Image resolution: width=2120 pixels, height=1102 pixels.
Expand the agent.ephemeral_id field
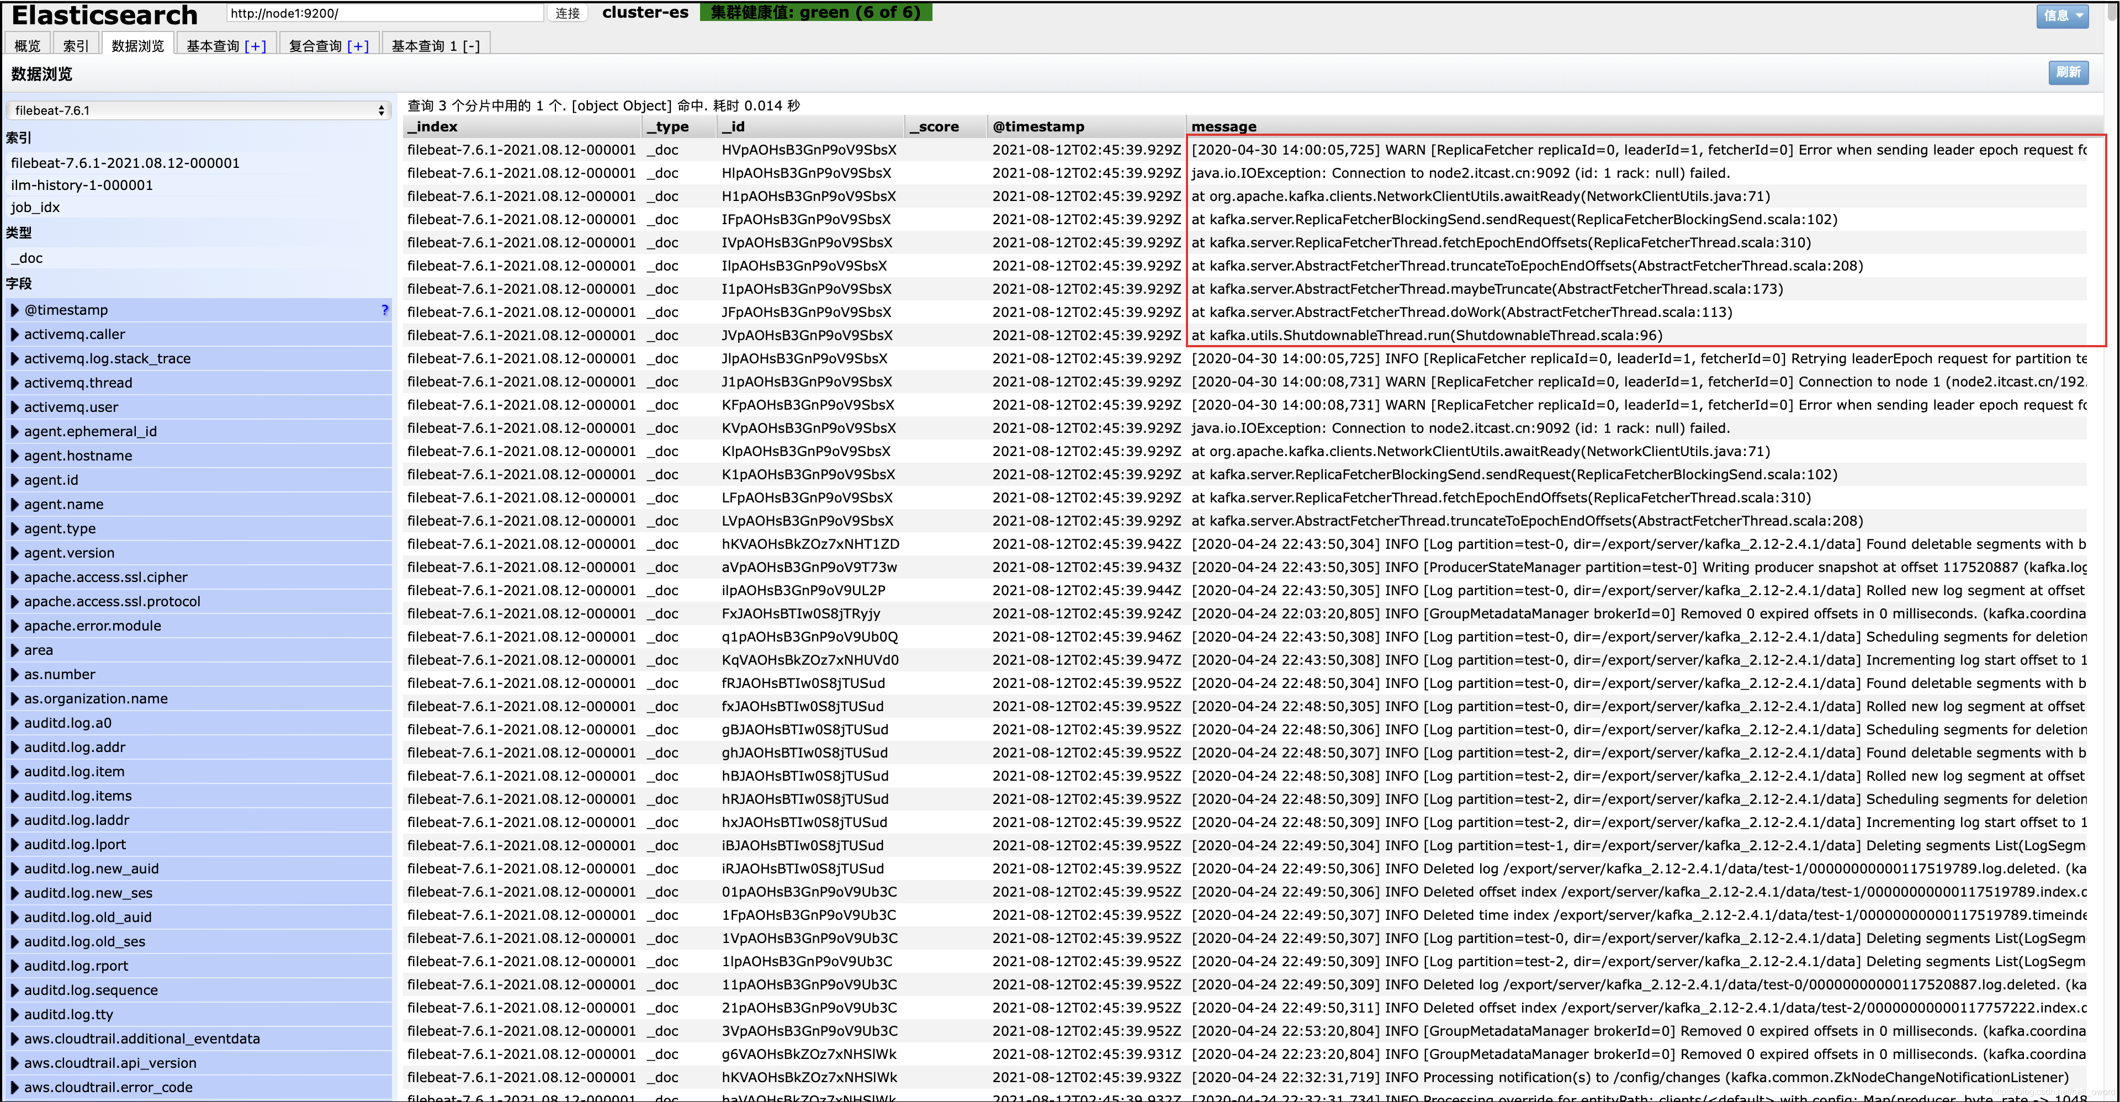coord(198,431)
